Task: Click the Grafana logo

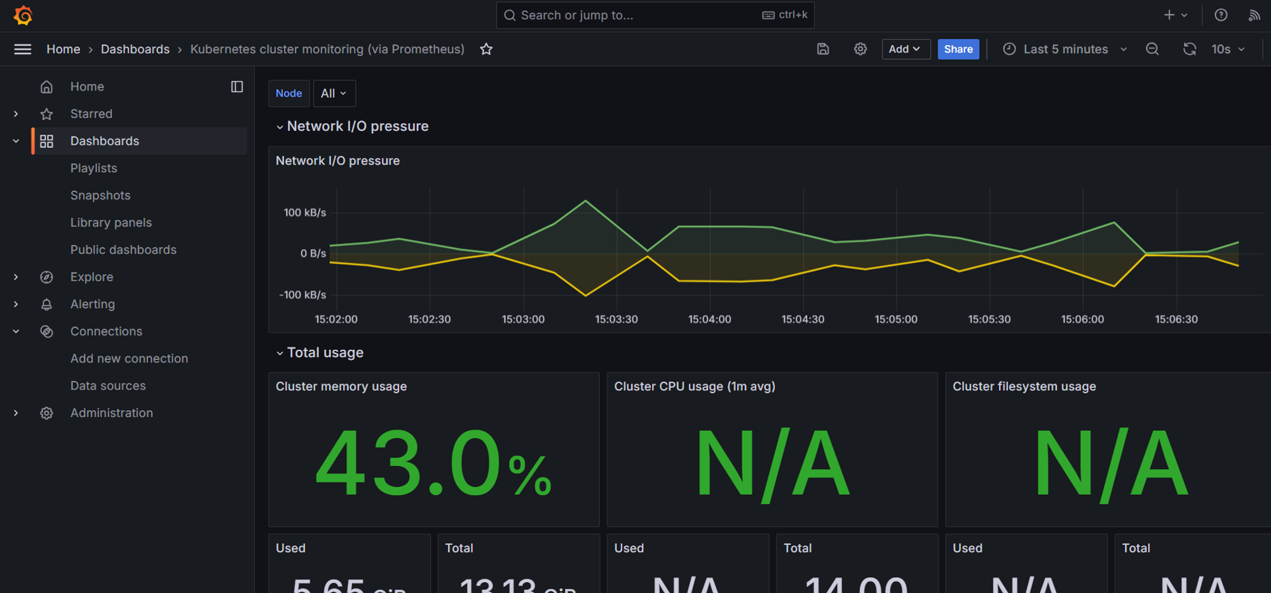Action: (x=23, y=15)
